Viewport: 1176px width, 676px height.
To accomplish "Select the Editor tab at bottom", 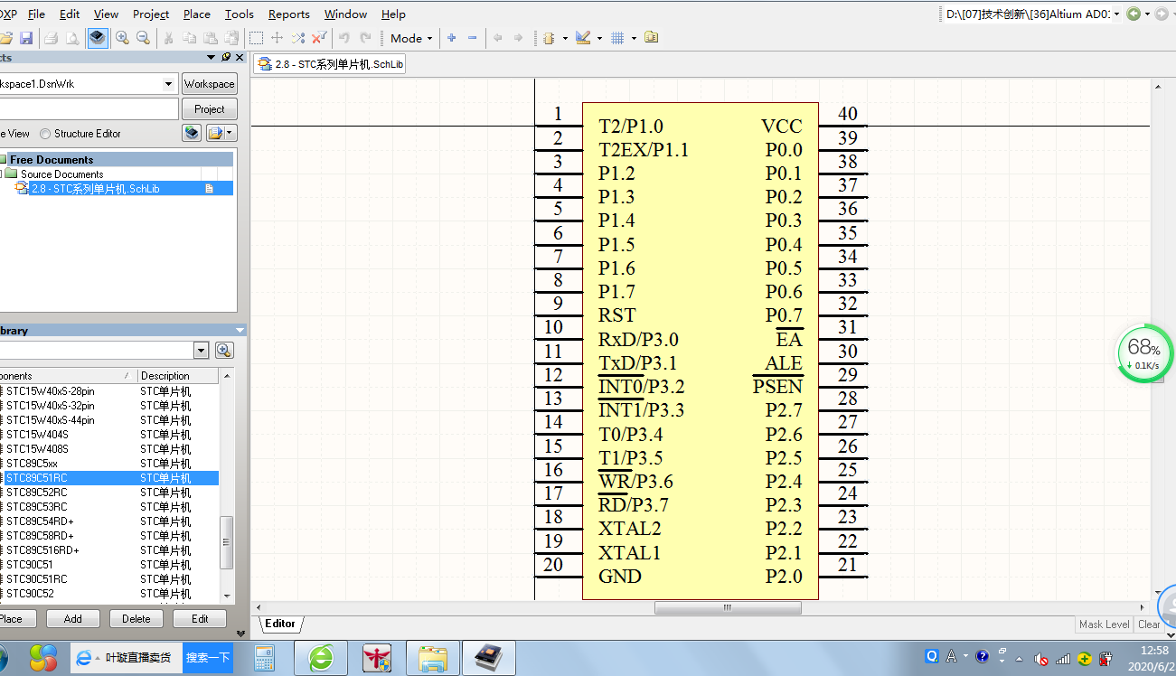I will pyautogui.click(x=280, y=624).
